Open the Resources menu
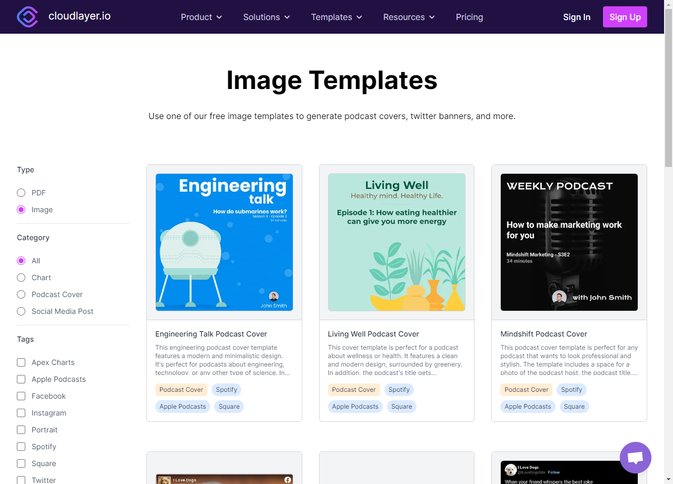 pos(408,17)
